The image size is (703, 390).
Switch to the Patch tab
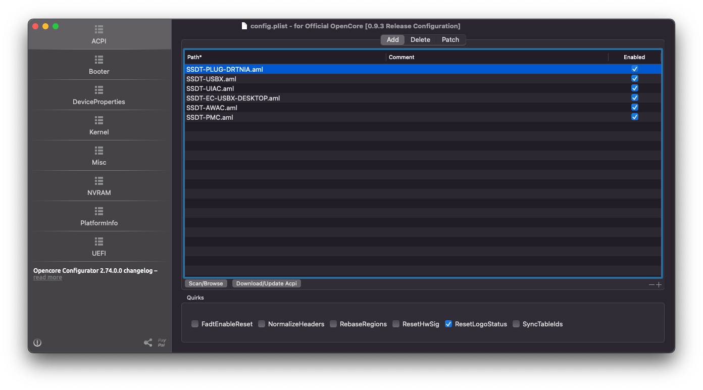[x=450, y=40]
